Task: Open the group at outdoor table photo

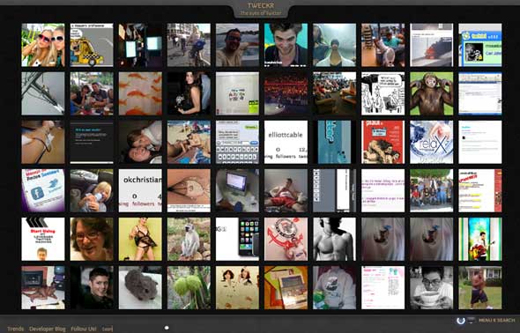Action: click(x=92, y=93)
